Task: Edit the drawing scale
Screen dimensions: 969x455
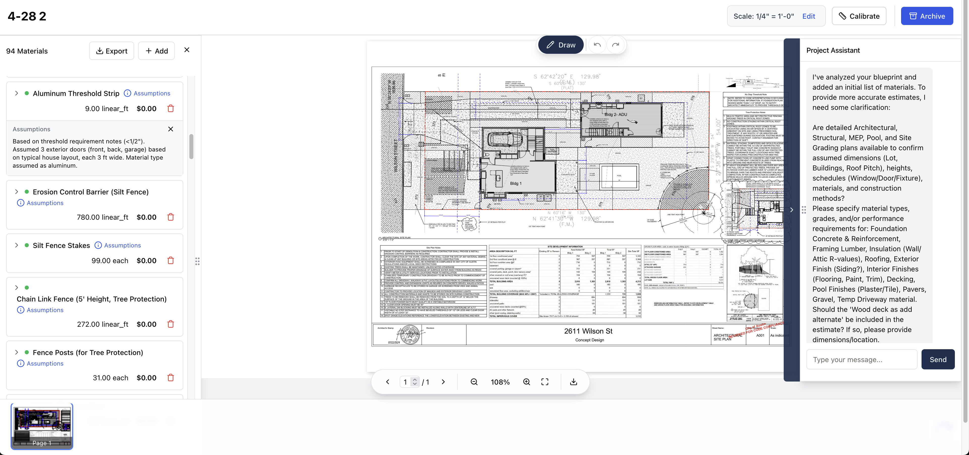Action: pos(808,16)
